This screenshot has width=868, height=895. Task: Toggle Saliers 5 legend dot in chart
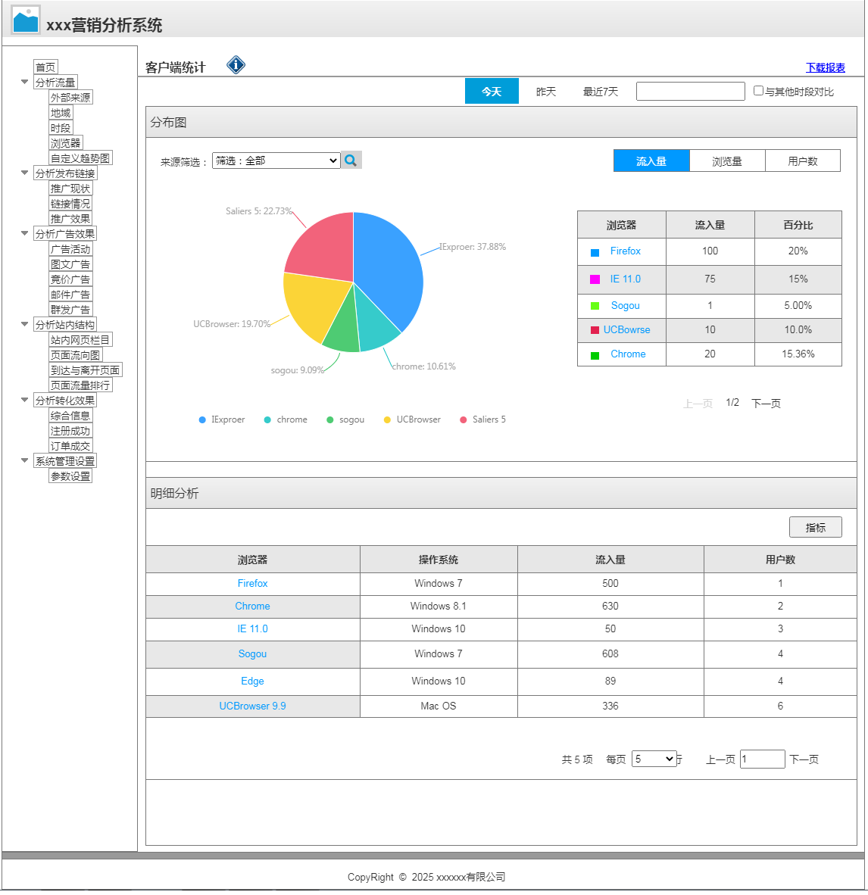click(x=463, y=420)
